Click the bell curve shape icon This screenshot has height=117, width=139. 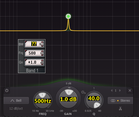(12, 100)
